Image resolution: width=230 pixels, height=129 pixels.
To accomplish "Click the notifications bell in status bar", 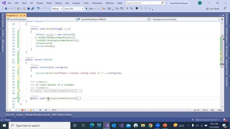I will tap(225, 120).
